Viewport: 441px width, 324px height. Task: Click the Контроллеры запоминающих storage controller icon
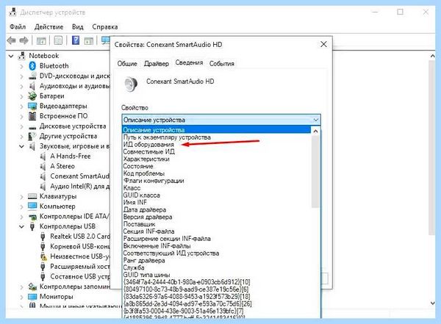(32, 287)
